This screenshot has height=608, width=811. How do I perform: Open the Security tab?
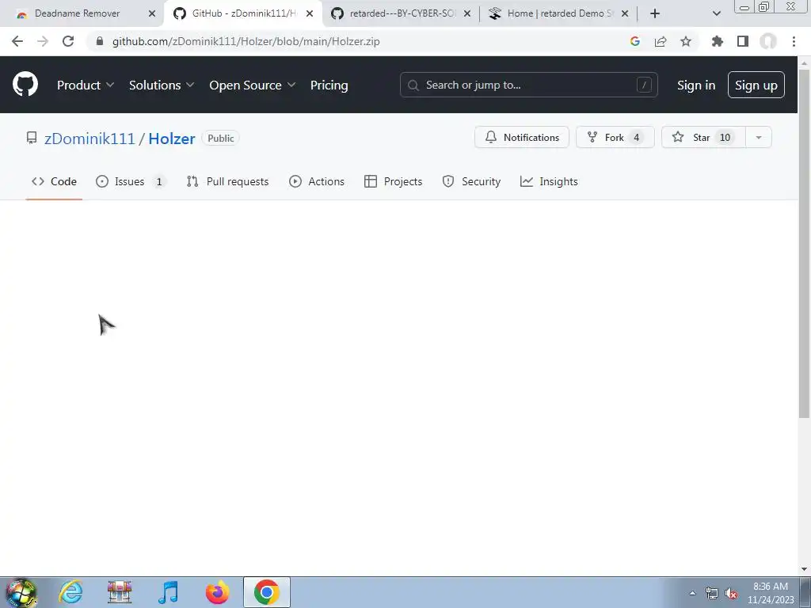471,181
